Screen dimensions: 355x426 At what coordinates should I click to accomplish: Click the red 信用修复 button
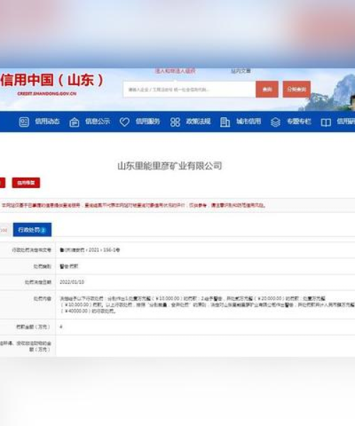pyautogui.click(x=26, y=182)
